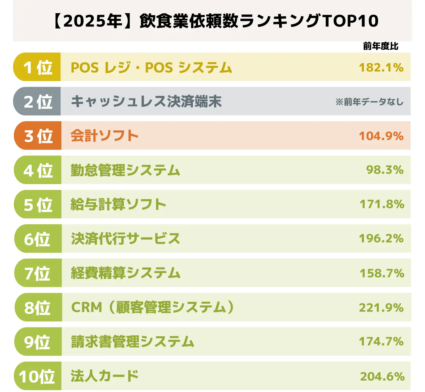This screenshot has width=425, height=392.
Task: Select the 給与計算ソフト label
Action: pyautogui.click(x=118, y=204)
